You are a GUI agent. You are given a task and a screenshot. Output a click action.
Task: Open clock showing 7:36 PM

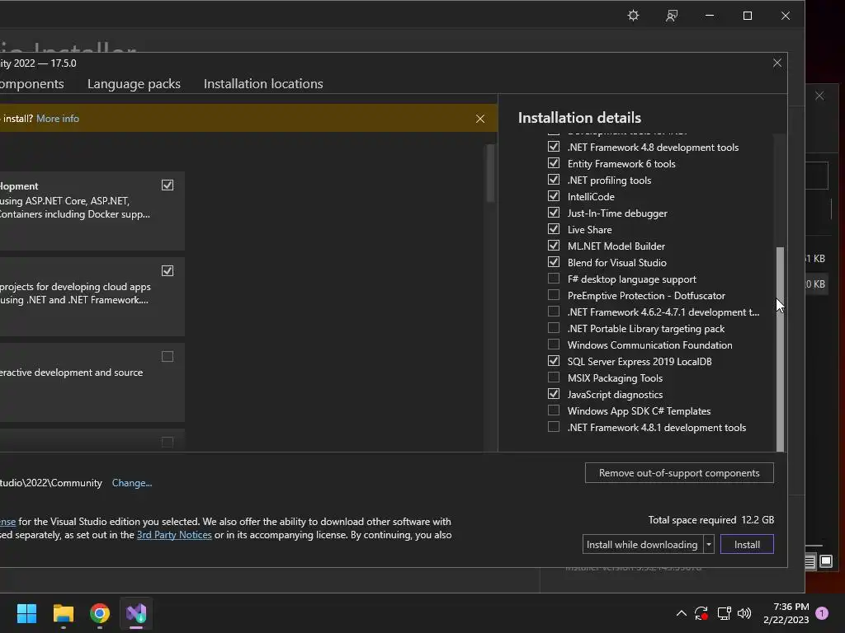point(786,613)
